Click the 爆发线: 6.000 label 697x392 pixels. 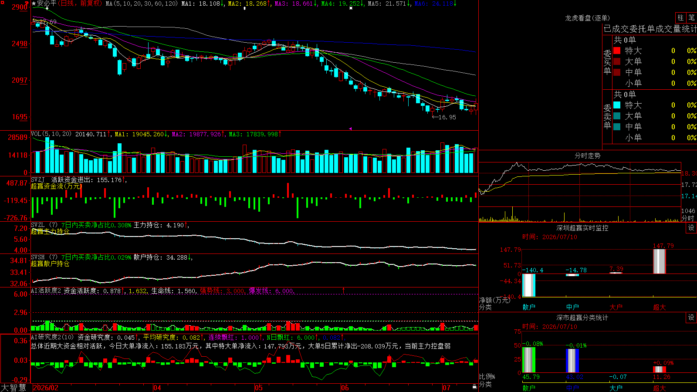tap(271, 291)
